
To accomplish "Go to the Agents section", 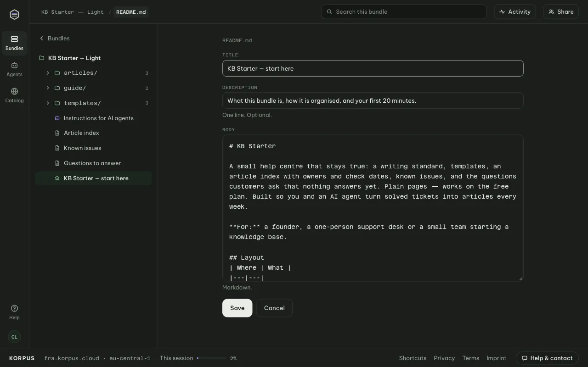I will click(14, 69).
